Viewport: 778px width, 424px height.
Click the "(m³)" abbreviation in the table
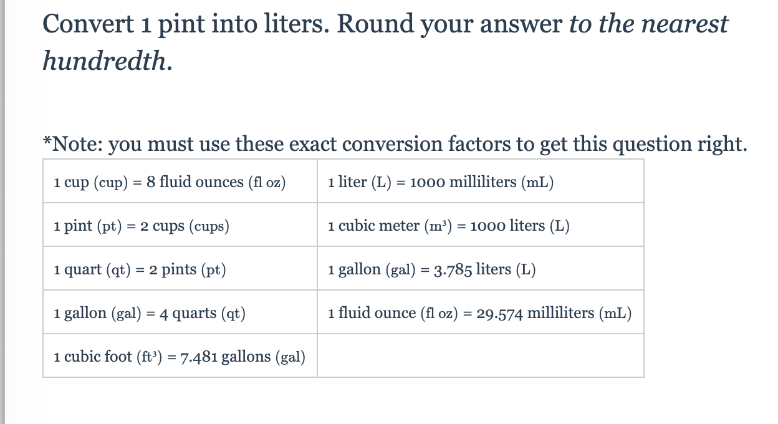point(439,226)
